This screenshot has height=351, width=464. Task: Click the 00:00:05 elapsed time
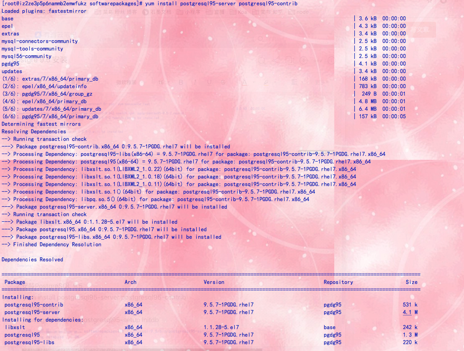coord(394,117)
